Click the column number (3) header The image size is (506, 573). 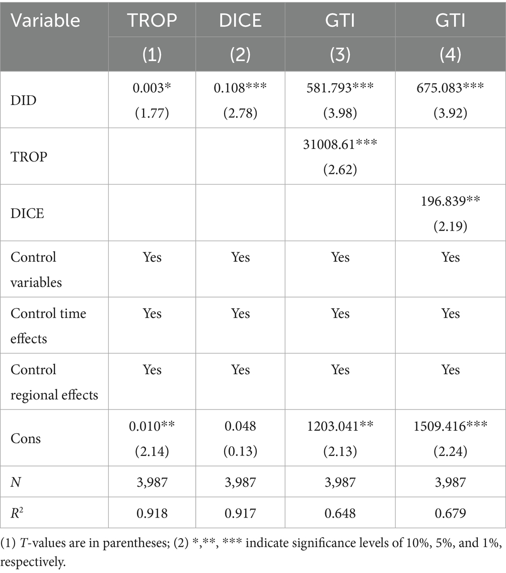pos(340,54)
